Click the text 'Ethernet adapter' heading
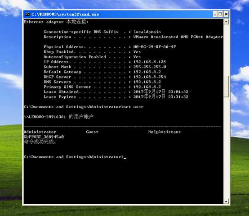The width and height of the screenshot is (249, 216). (44, 22)
